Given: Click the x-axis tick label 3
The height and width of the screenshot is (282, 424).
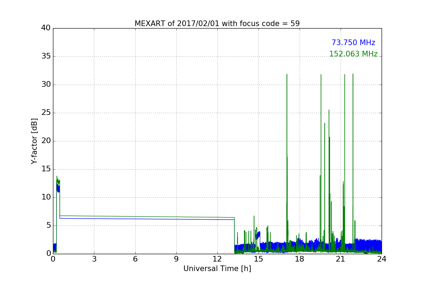Looking at the screenshot, I should (94, 259).
